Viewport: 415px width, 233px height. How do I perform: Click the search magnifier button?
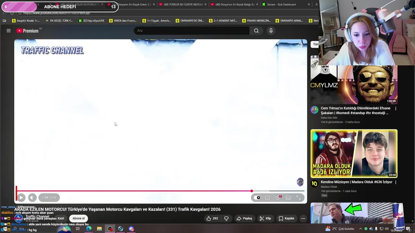pyautogui.click(x=256, y=31)
